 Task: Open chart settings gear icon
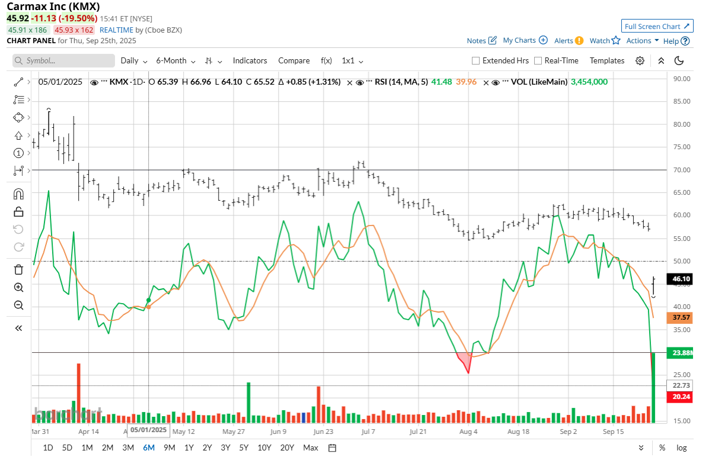[640, 60]
